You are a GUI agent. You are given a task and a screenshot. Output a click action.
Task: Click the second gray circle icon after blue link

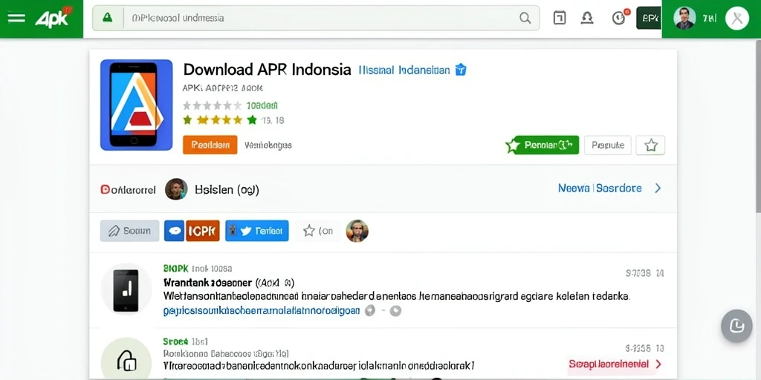pyautogui.click(x=395, y=311)
